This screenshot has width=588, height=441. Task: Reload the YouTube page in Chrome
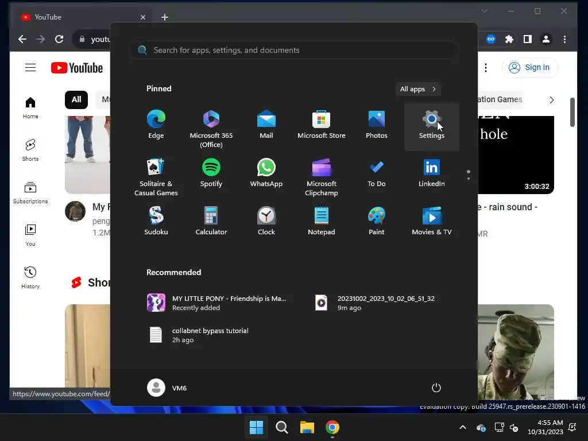coord(59,39)
